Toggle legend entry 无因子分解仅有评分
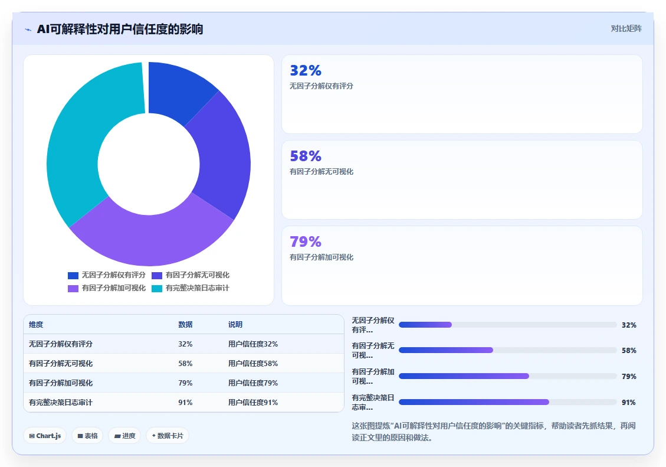666x467 pixels. [107, 275]
